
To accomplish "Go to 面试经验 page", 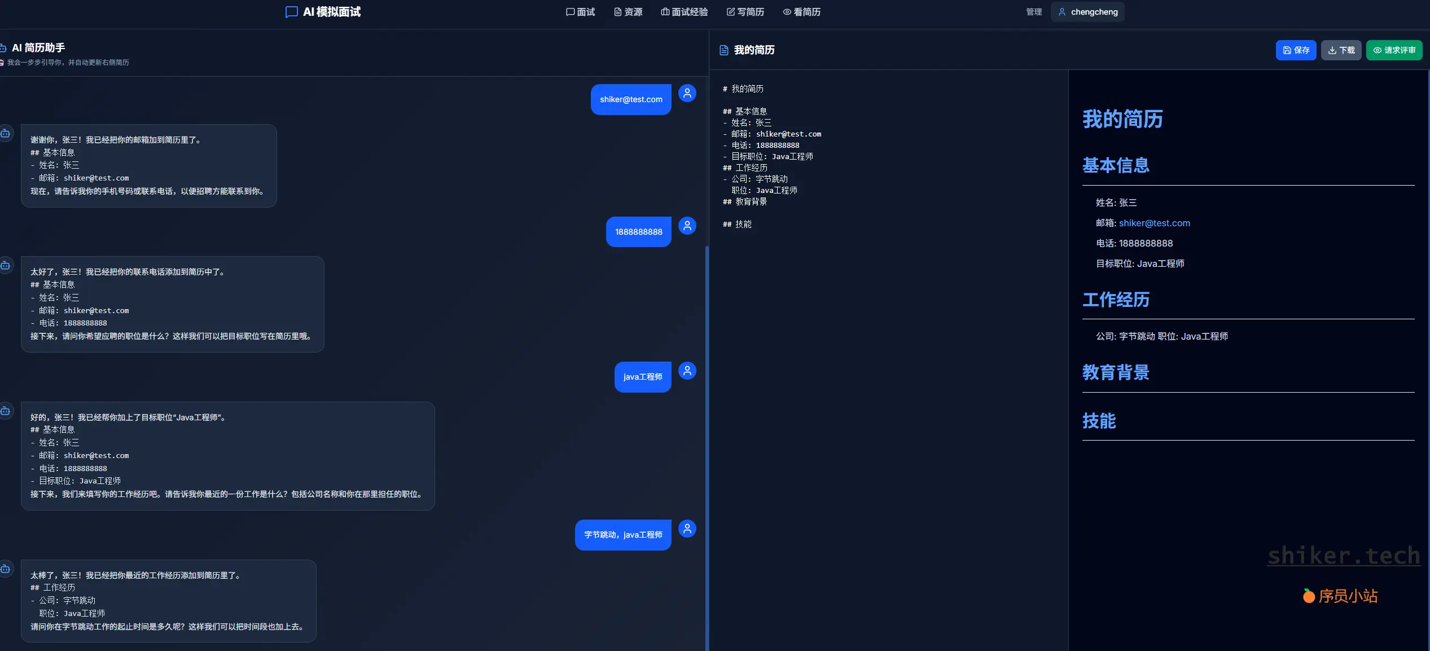I will click(x=684, y=12).
